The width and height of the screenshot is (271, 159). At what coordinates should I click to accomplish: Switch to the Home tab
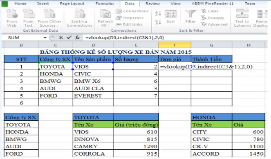point(20,3)
